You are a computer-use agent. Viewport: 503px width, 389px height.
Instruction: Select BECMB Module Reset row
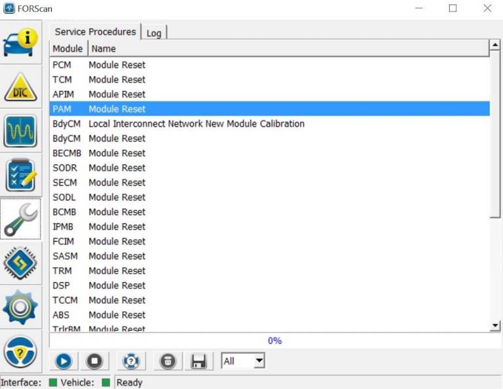point(269,153)
